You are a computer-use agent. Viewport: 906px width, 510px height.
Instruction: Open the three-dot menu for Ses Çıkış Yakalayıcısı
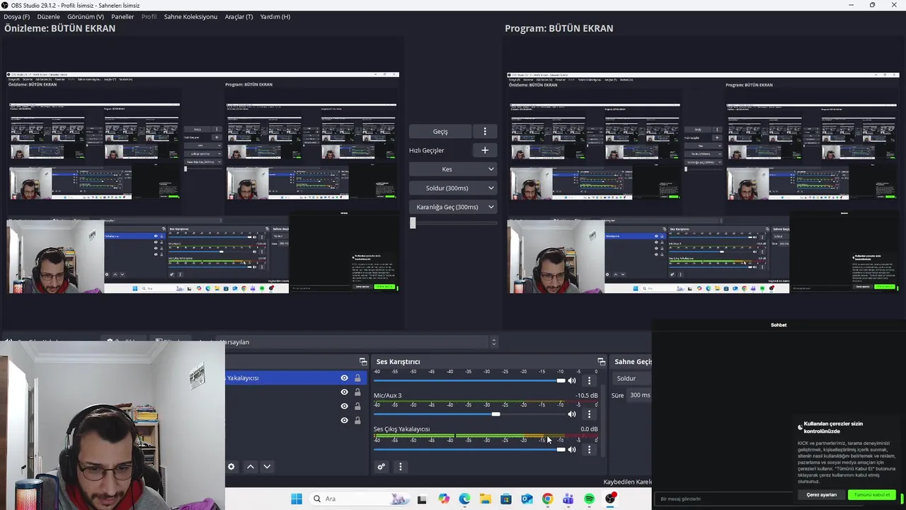[x=589, y=450]
